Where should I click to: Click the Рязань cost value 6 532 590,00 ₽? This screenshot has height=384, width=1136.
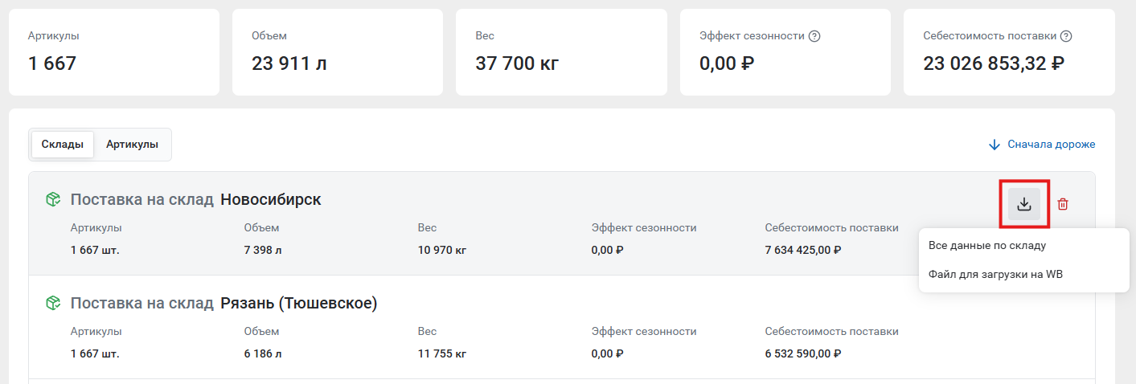click(x=803, y=353)
